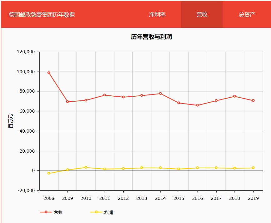Switch to the 净利率 tab

(158, 14)
